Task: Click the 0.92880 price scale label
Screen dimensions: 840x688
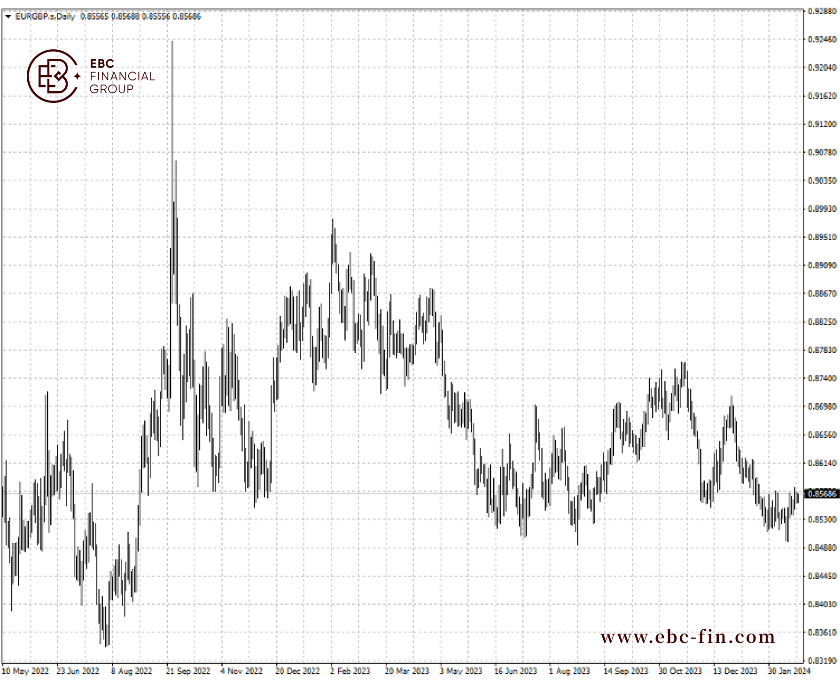Action: click(x=822, y=11)
